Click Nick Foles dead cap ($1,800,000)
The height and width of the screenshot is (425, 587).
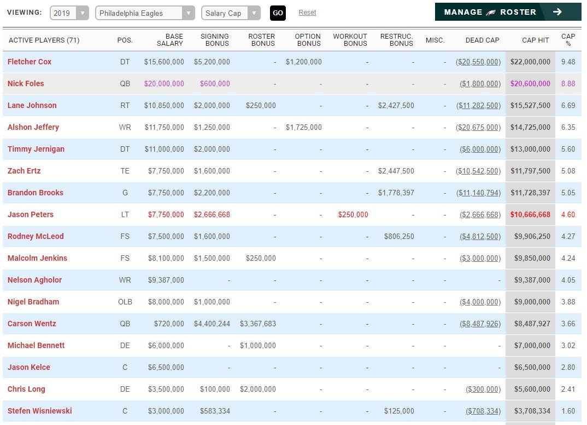pos(480,83)
